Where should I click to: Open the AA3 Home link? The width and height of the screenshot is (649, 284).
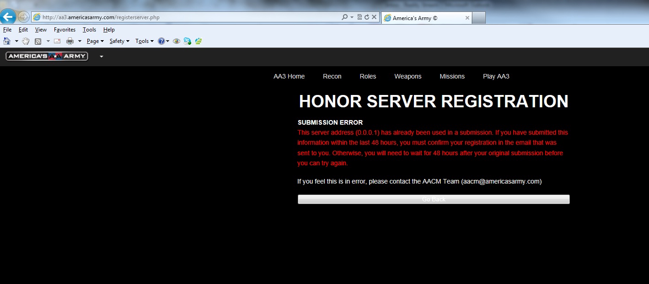click(x=289, y=76)
